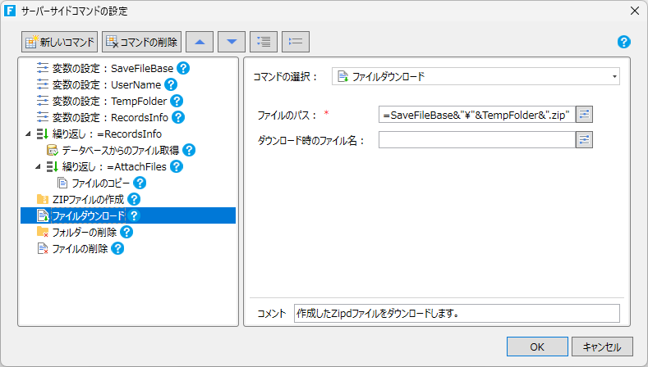Click the コマンドの削除 button
This screenshot has height=367, width=648.
(x=141, y=41)
